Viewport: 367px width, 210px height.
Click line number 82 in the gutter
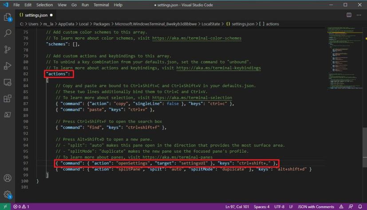tap(26, 74)
